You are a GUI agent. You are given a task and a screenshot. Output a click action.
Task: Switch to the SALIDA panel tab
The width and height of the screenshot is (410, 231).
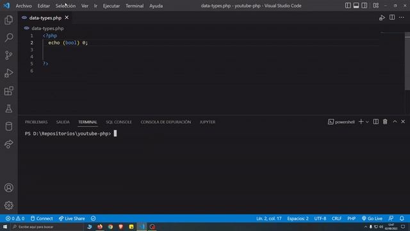(63, 122)
